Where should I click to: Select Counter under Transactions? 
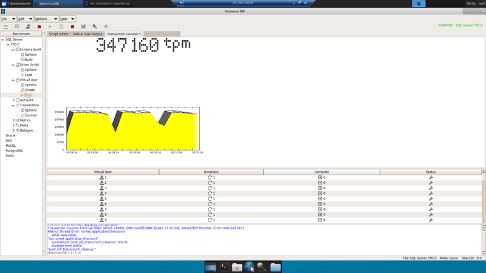point(29,115)
